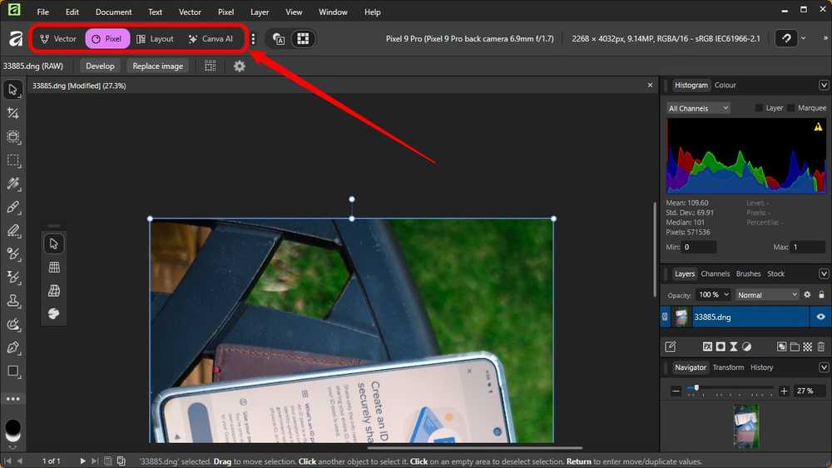Switch to the Pixel studio
Screen dimensions: 832x468
pos(107,39)
